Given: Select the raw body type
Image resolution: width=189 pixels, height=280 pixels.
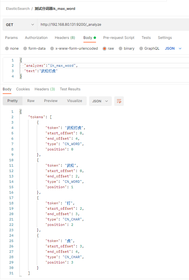Looking at the screenshot, I should [108, 48].
